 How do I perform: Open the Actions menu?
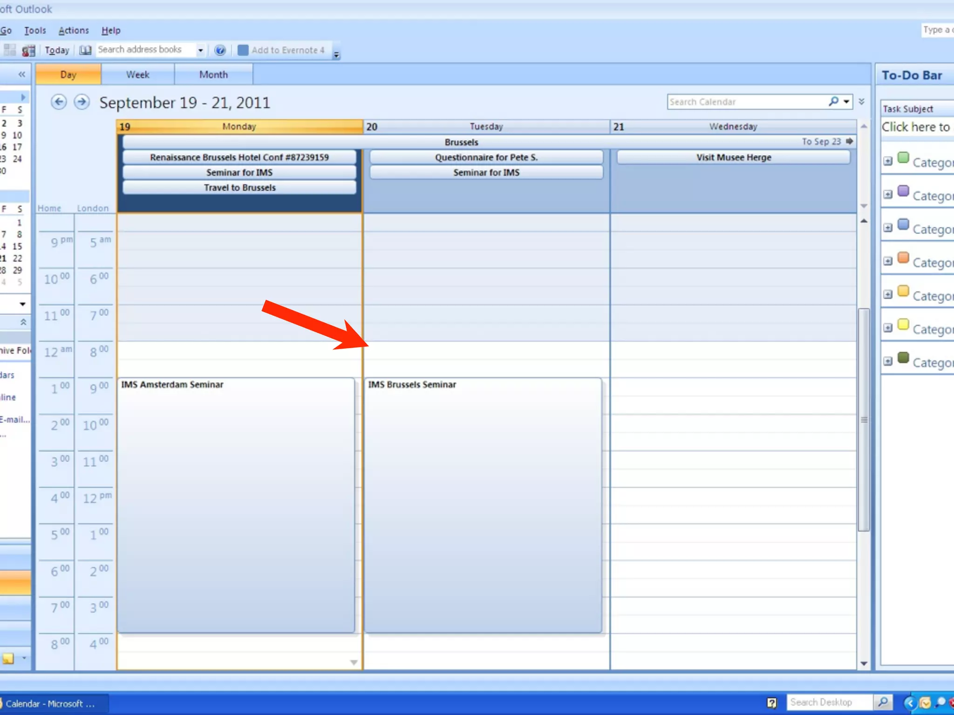74,30
